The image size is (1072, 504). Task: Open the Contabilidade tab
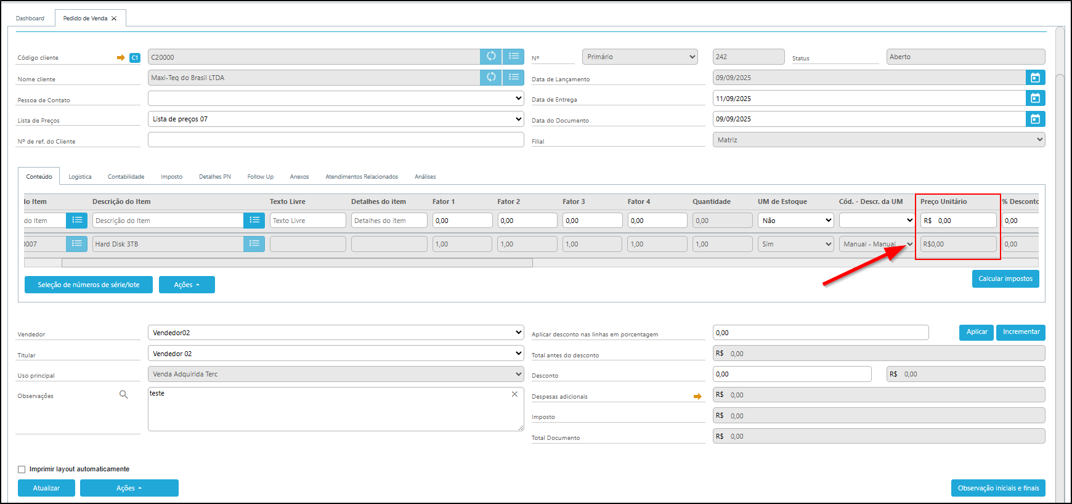(x=126, y=177)
